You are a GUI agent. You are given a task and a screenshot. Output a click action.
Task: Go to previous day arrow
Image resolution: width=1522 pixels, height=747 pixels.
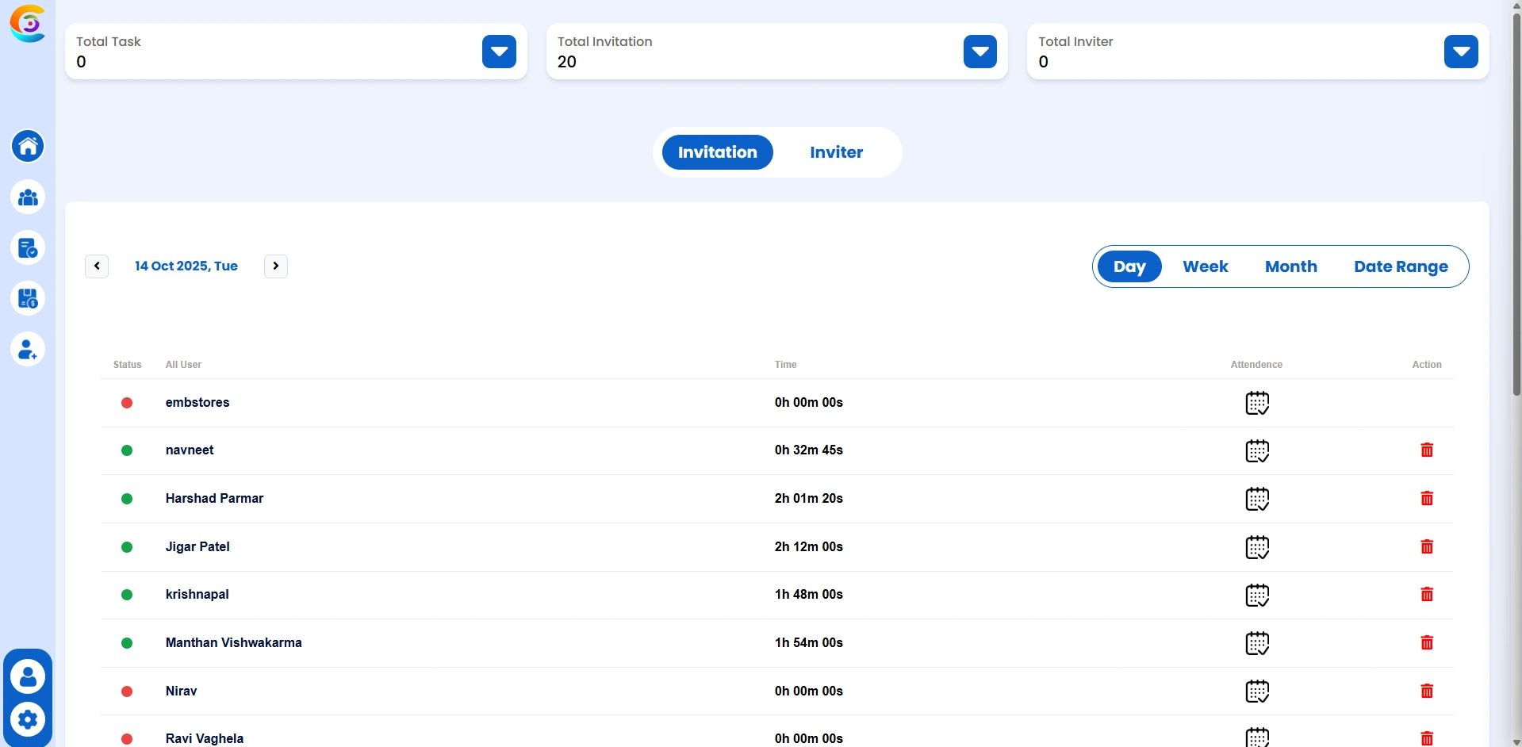97,266
